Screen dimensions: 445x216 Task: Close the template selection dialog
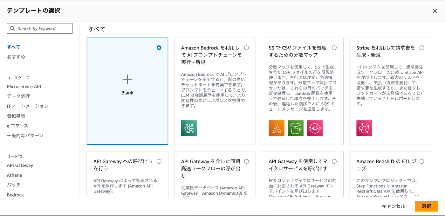coord(435,11)
